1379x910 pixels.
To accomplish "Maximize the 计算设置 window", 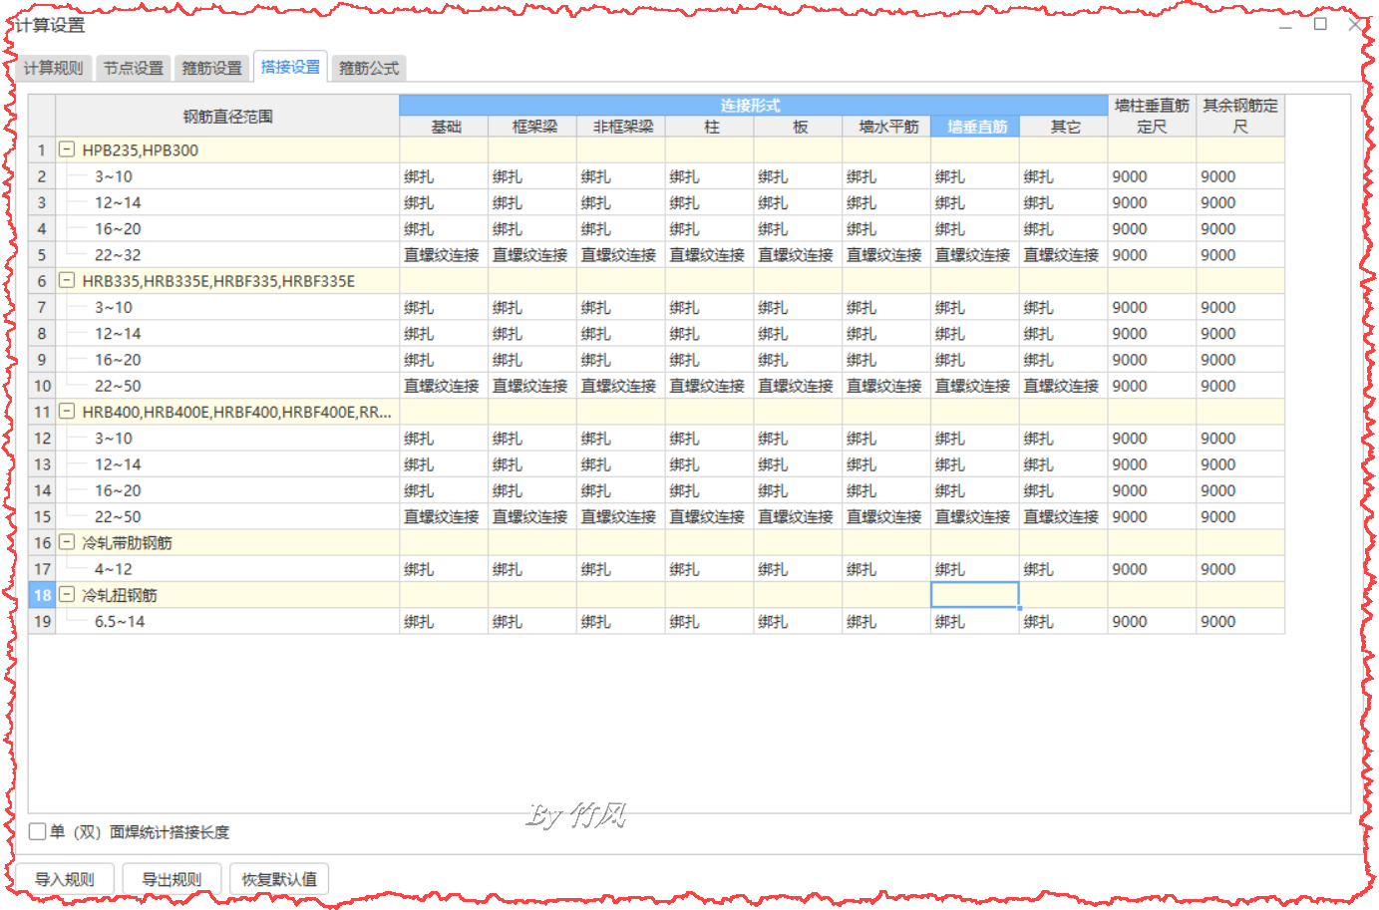I will [x=1320, y=24].
